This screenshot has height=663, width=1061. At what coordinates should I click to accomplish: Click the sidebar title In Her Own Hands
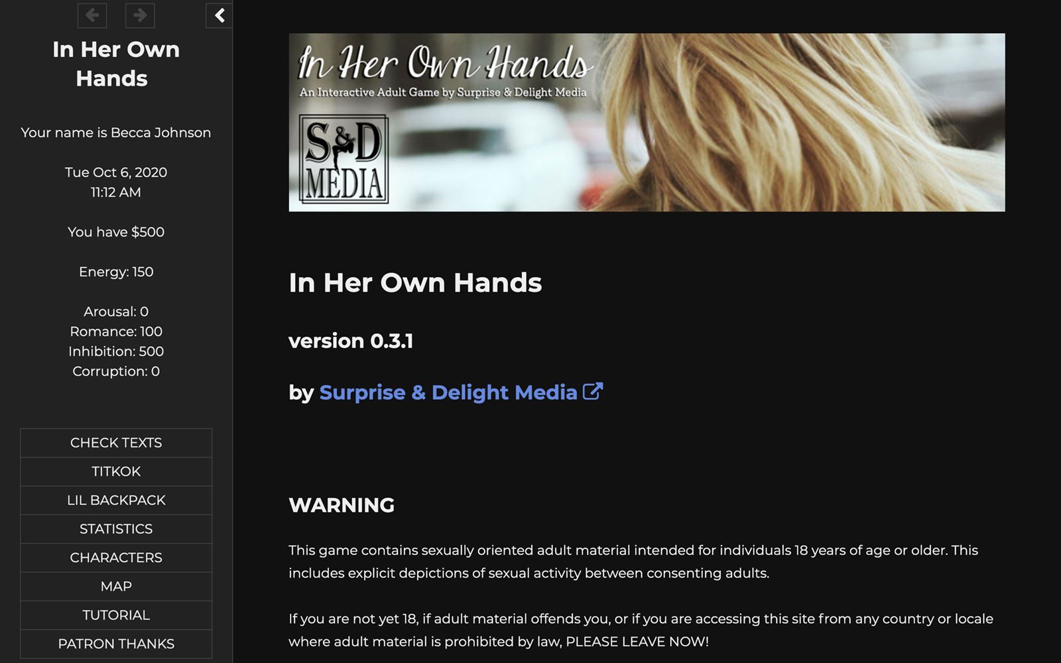(x=116, y=64)
